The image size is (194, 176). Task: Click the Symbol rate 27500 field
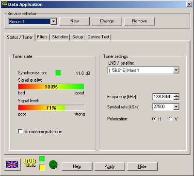[x=163, y=106]
